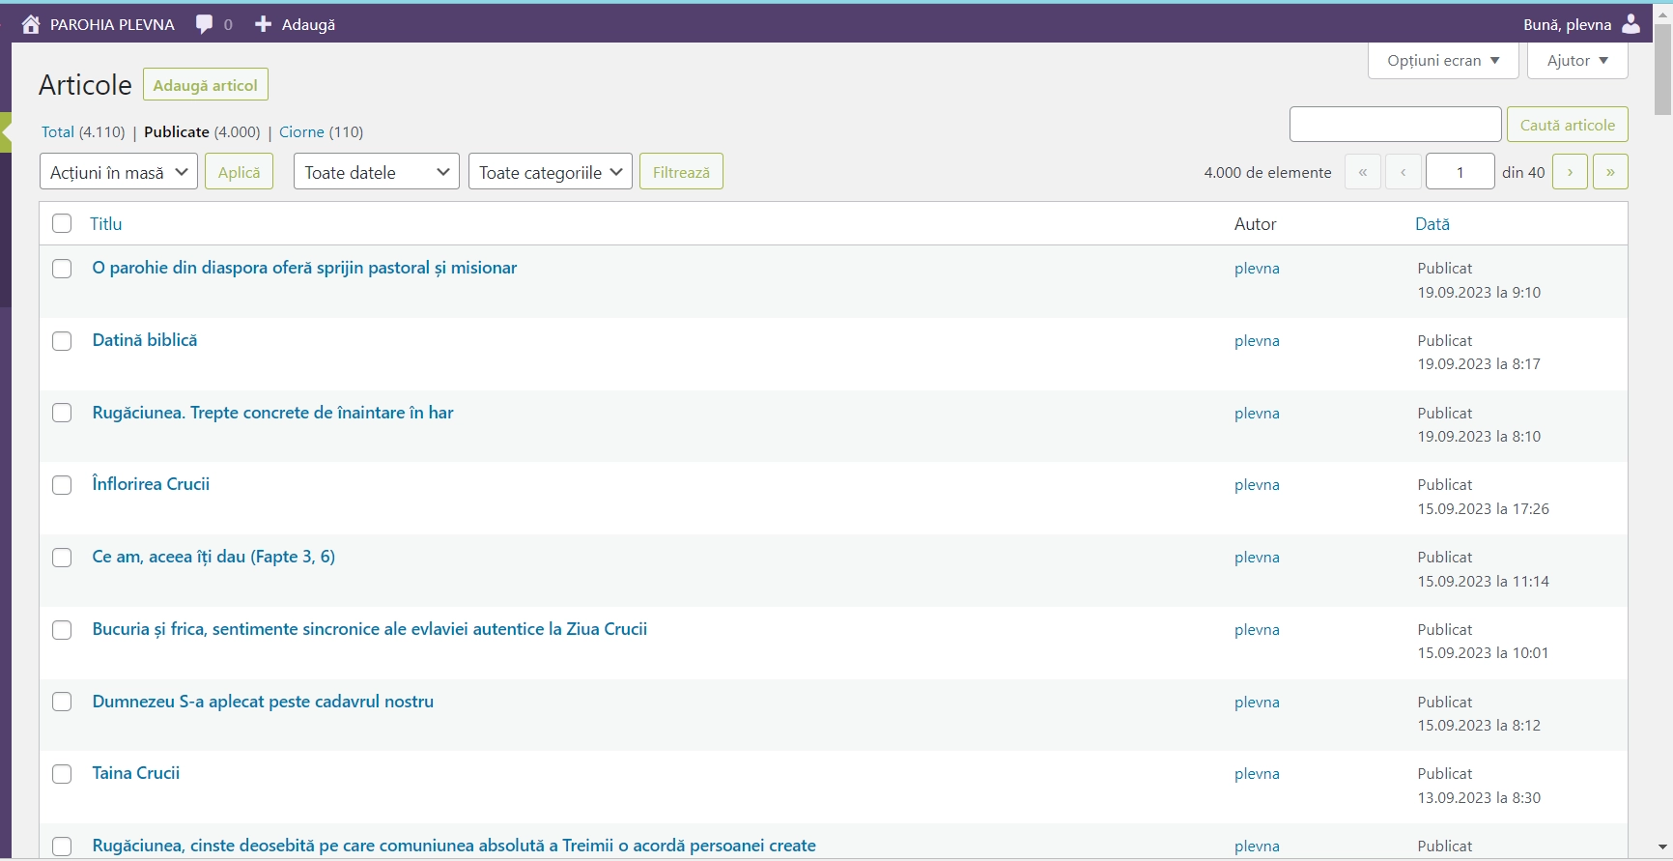Screen dimensions: 1673x861
Task: Click the vertical scrollbar thumb
Action: pos(1662,68)
